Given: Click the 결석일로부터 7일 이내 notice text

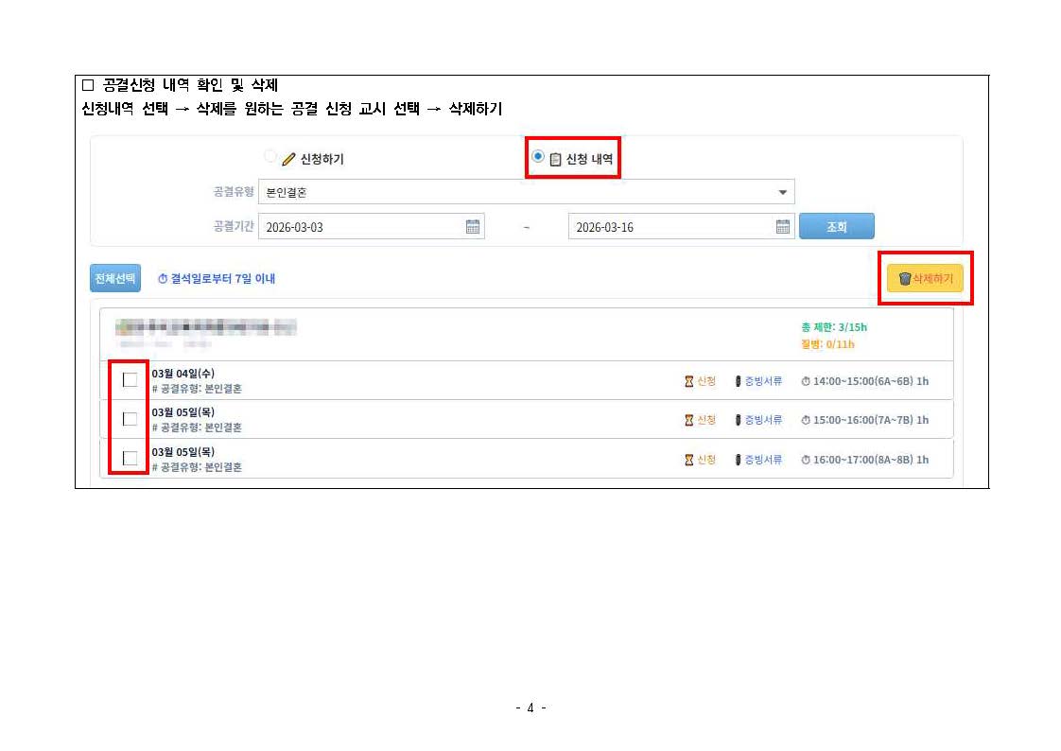Looking at the screenshot, I should coord(217,279).
